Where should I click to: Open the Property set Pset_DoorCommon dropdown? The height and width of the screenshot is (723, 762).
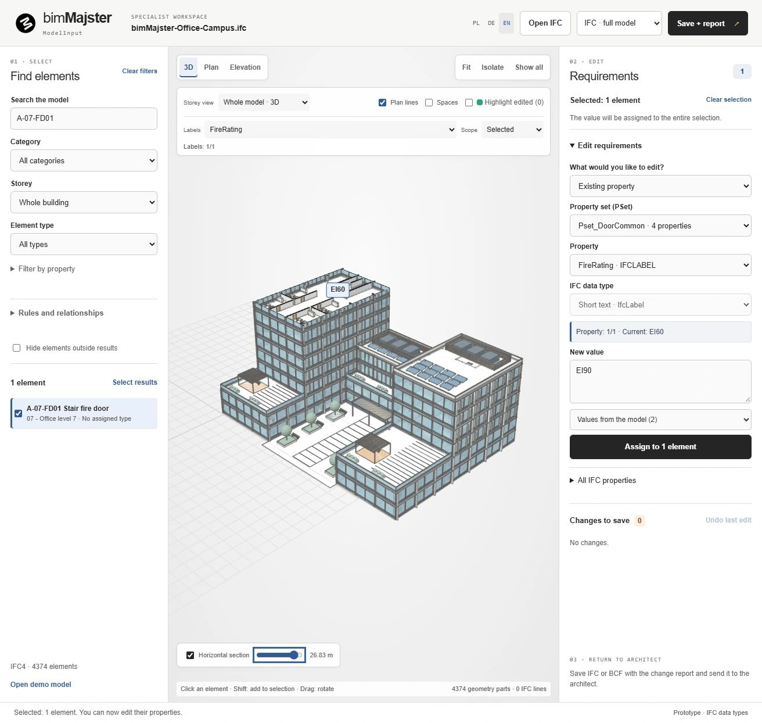click(660, 226)
